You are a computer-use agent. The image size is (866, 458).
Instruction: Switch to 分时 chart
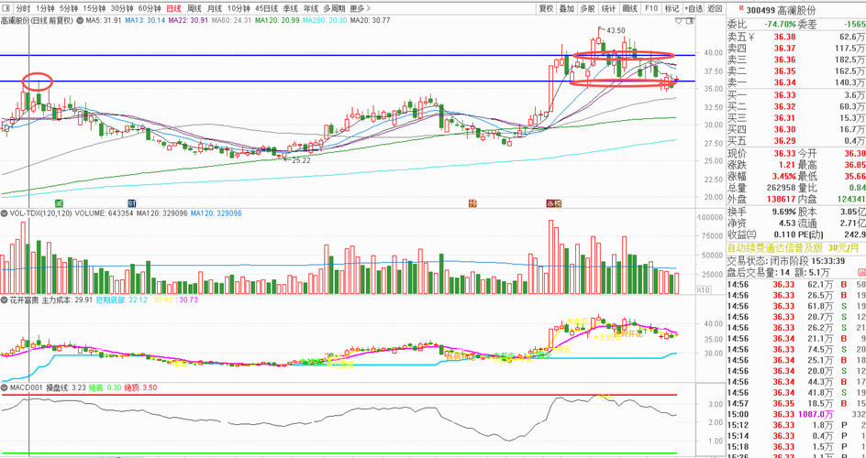tap(23, 8)
